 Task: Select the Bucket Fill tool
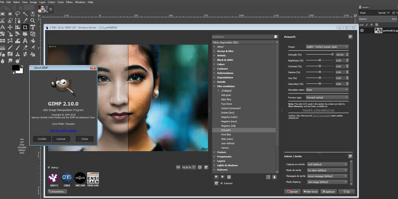33,41
